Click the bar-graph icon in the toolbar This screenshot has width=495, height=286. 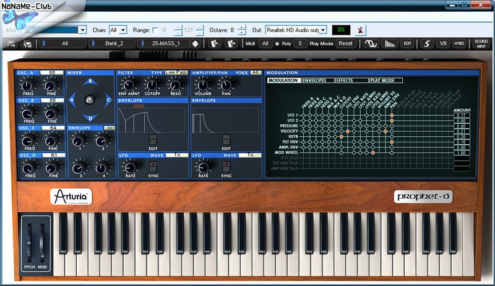click(x=390, y=44)
